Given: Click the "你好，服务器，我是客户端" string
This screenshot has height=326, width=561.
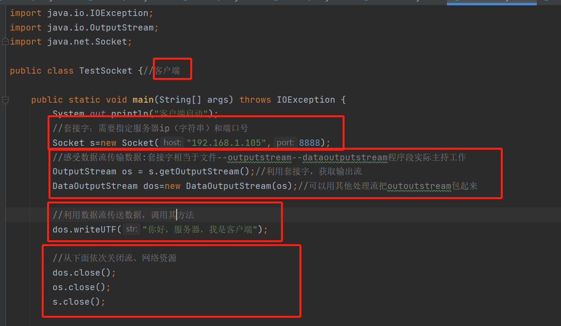Looking at the screenshot, I should point(200,229).
